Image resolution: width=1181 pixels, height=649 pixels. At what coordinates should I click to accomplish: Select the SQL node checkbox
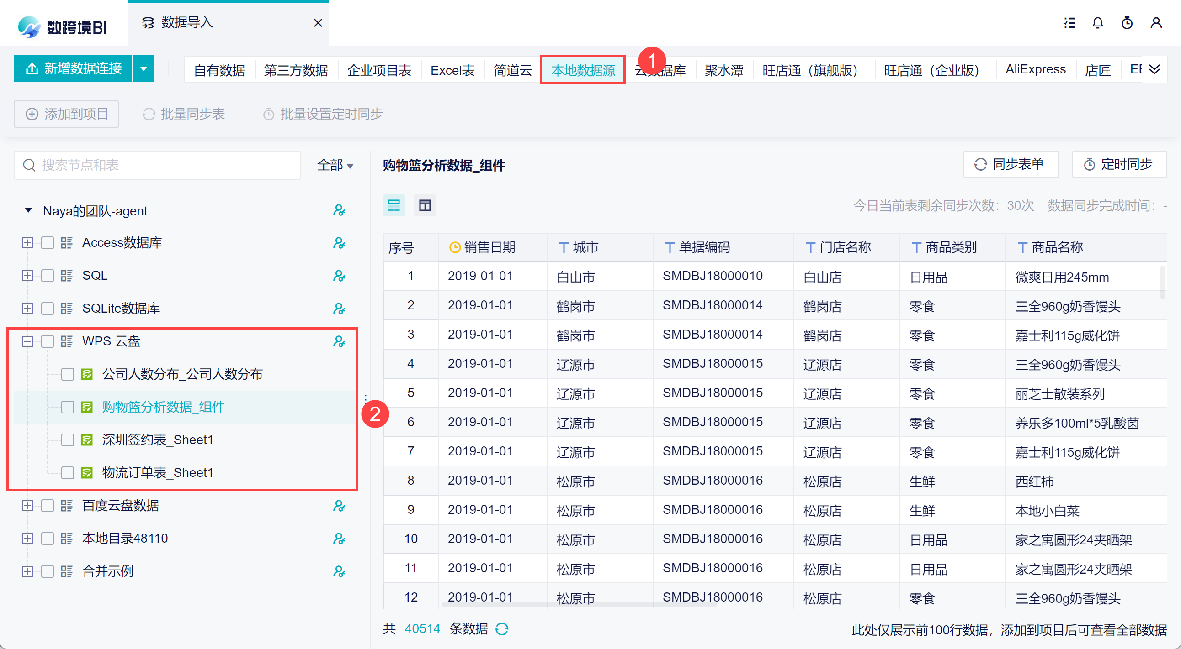coord(48,276)
